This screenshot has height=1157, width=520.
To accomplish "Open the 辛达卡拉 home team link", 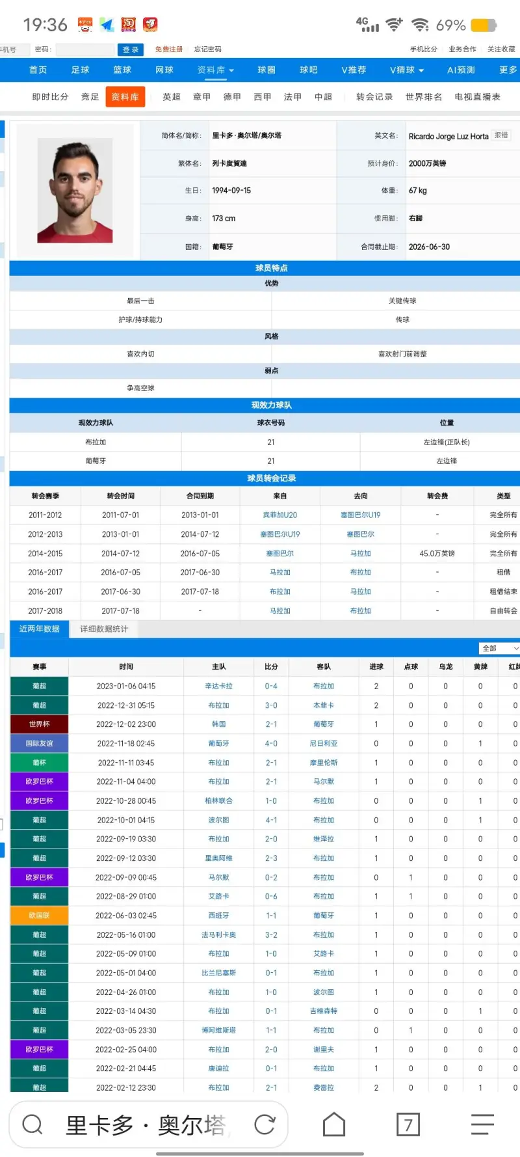I will pos(218,686).
